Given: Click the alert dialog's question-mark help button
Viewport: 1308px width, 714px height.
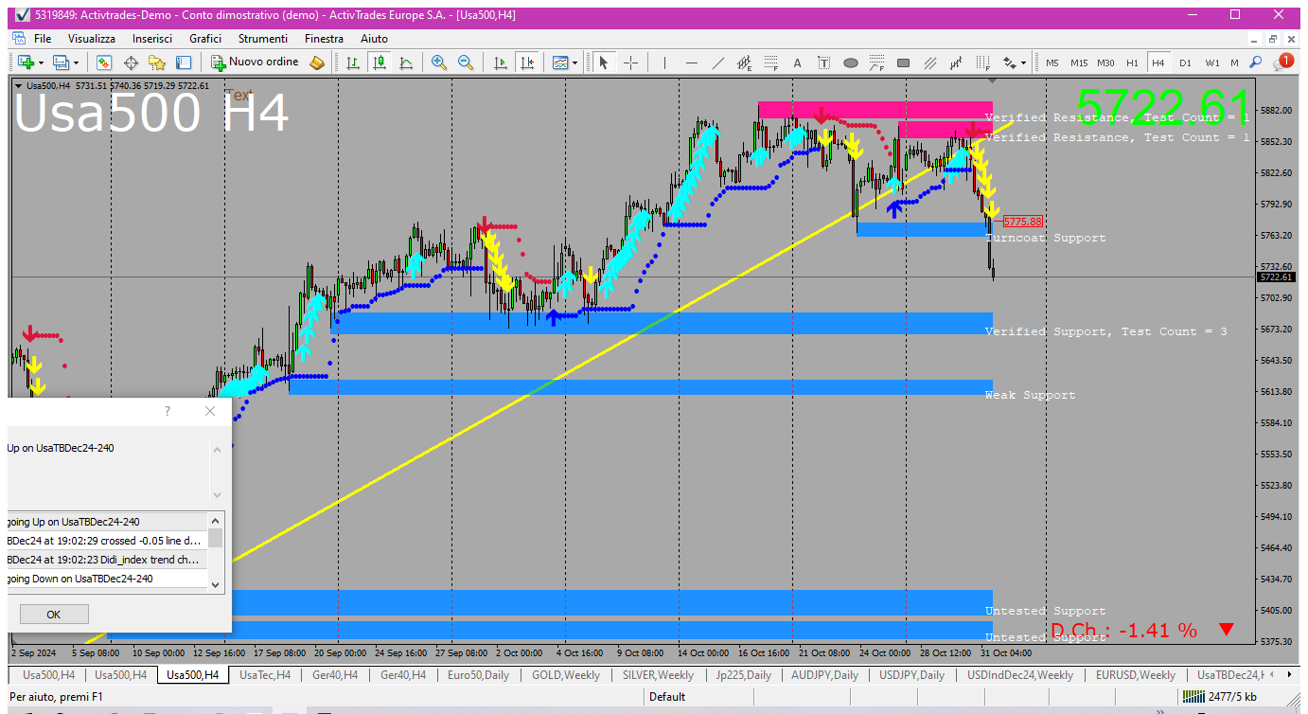Looking at the screenshot, I should click(x=168, y=411).
